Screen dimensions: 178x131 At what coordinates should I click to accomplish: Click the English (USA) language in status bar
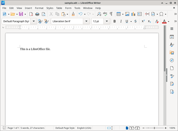click(84, 128)
